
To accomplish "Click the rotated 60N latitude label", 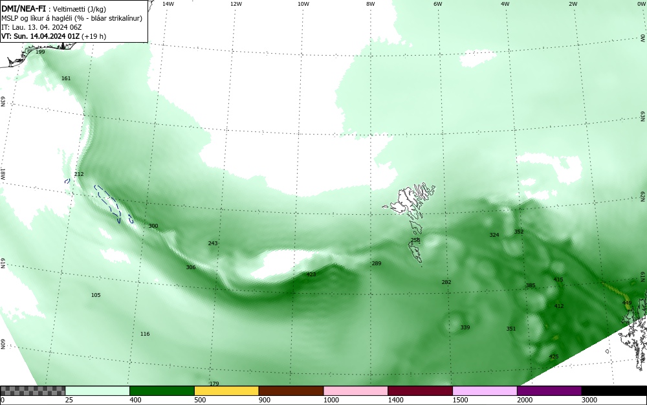I will 3,344.
